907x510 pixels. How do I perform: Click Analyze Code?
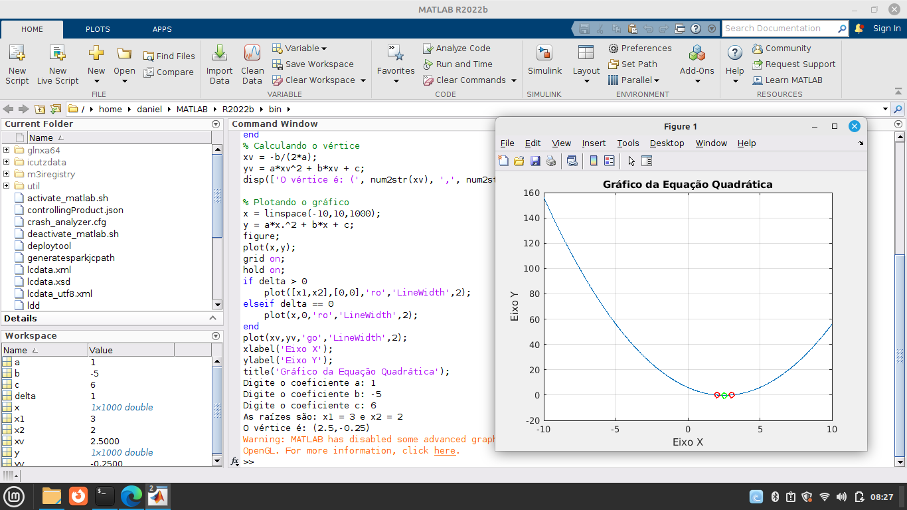click(x=457, y=48)
